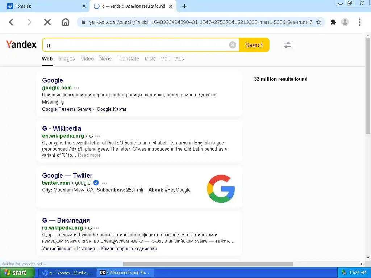The height and width of the screenshot is (278, 371).
Task: Open the Google result title
Action: [53, 80]
